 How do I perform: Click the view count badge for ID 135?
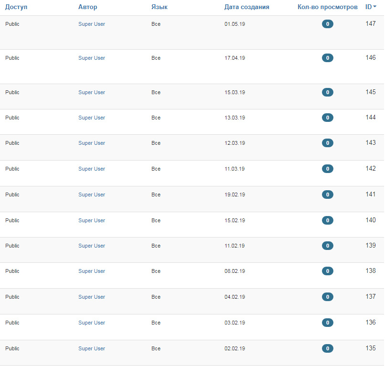pyautogui.click(x=327, y=348)
